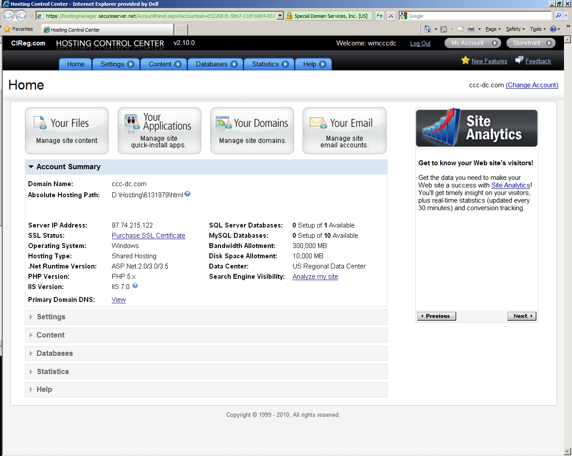Image resolution: width=572 pixels, height=456 pixels.
Task: Open the Your Email tile
Action: click(x=344, y=131)
